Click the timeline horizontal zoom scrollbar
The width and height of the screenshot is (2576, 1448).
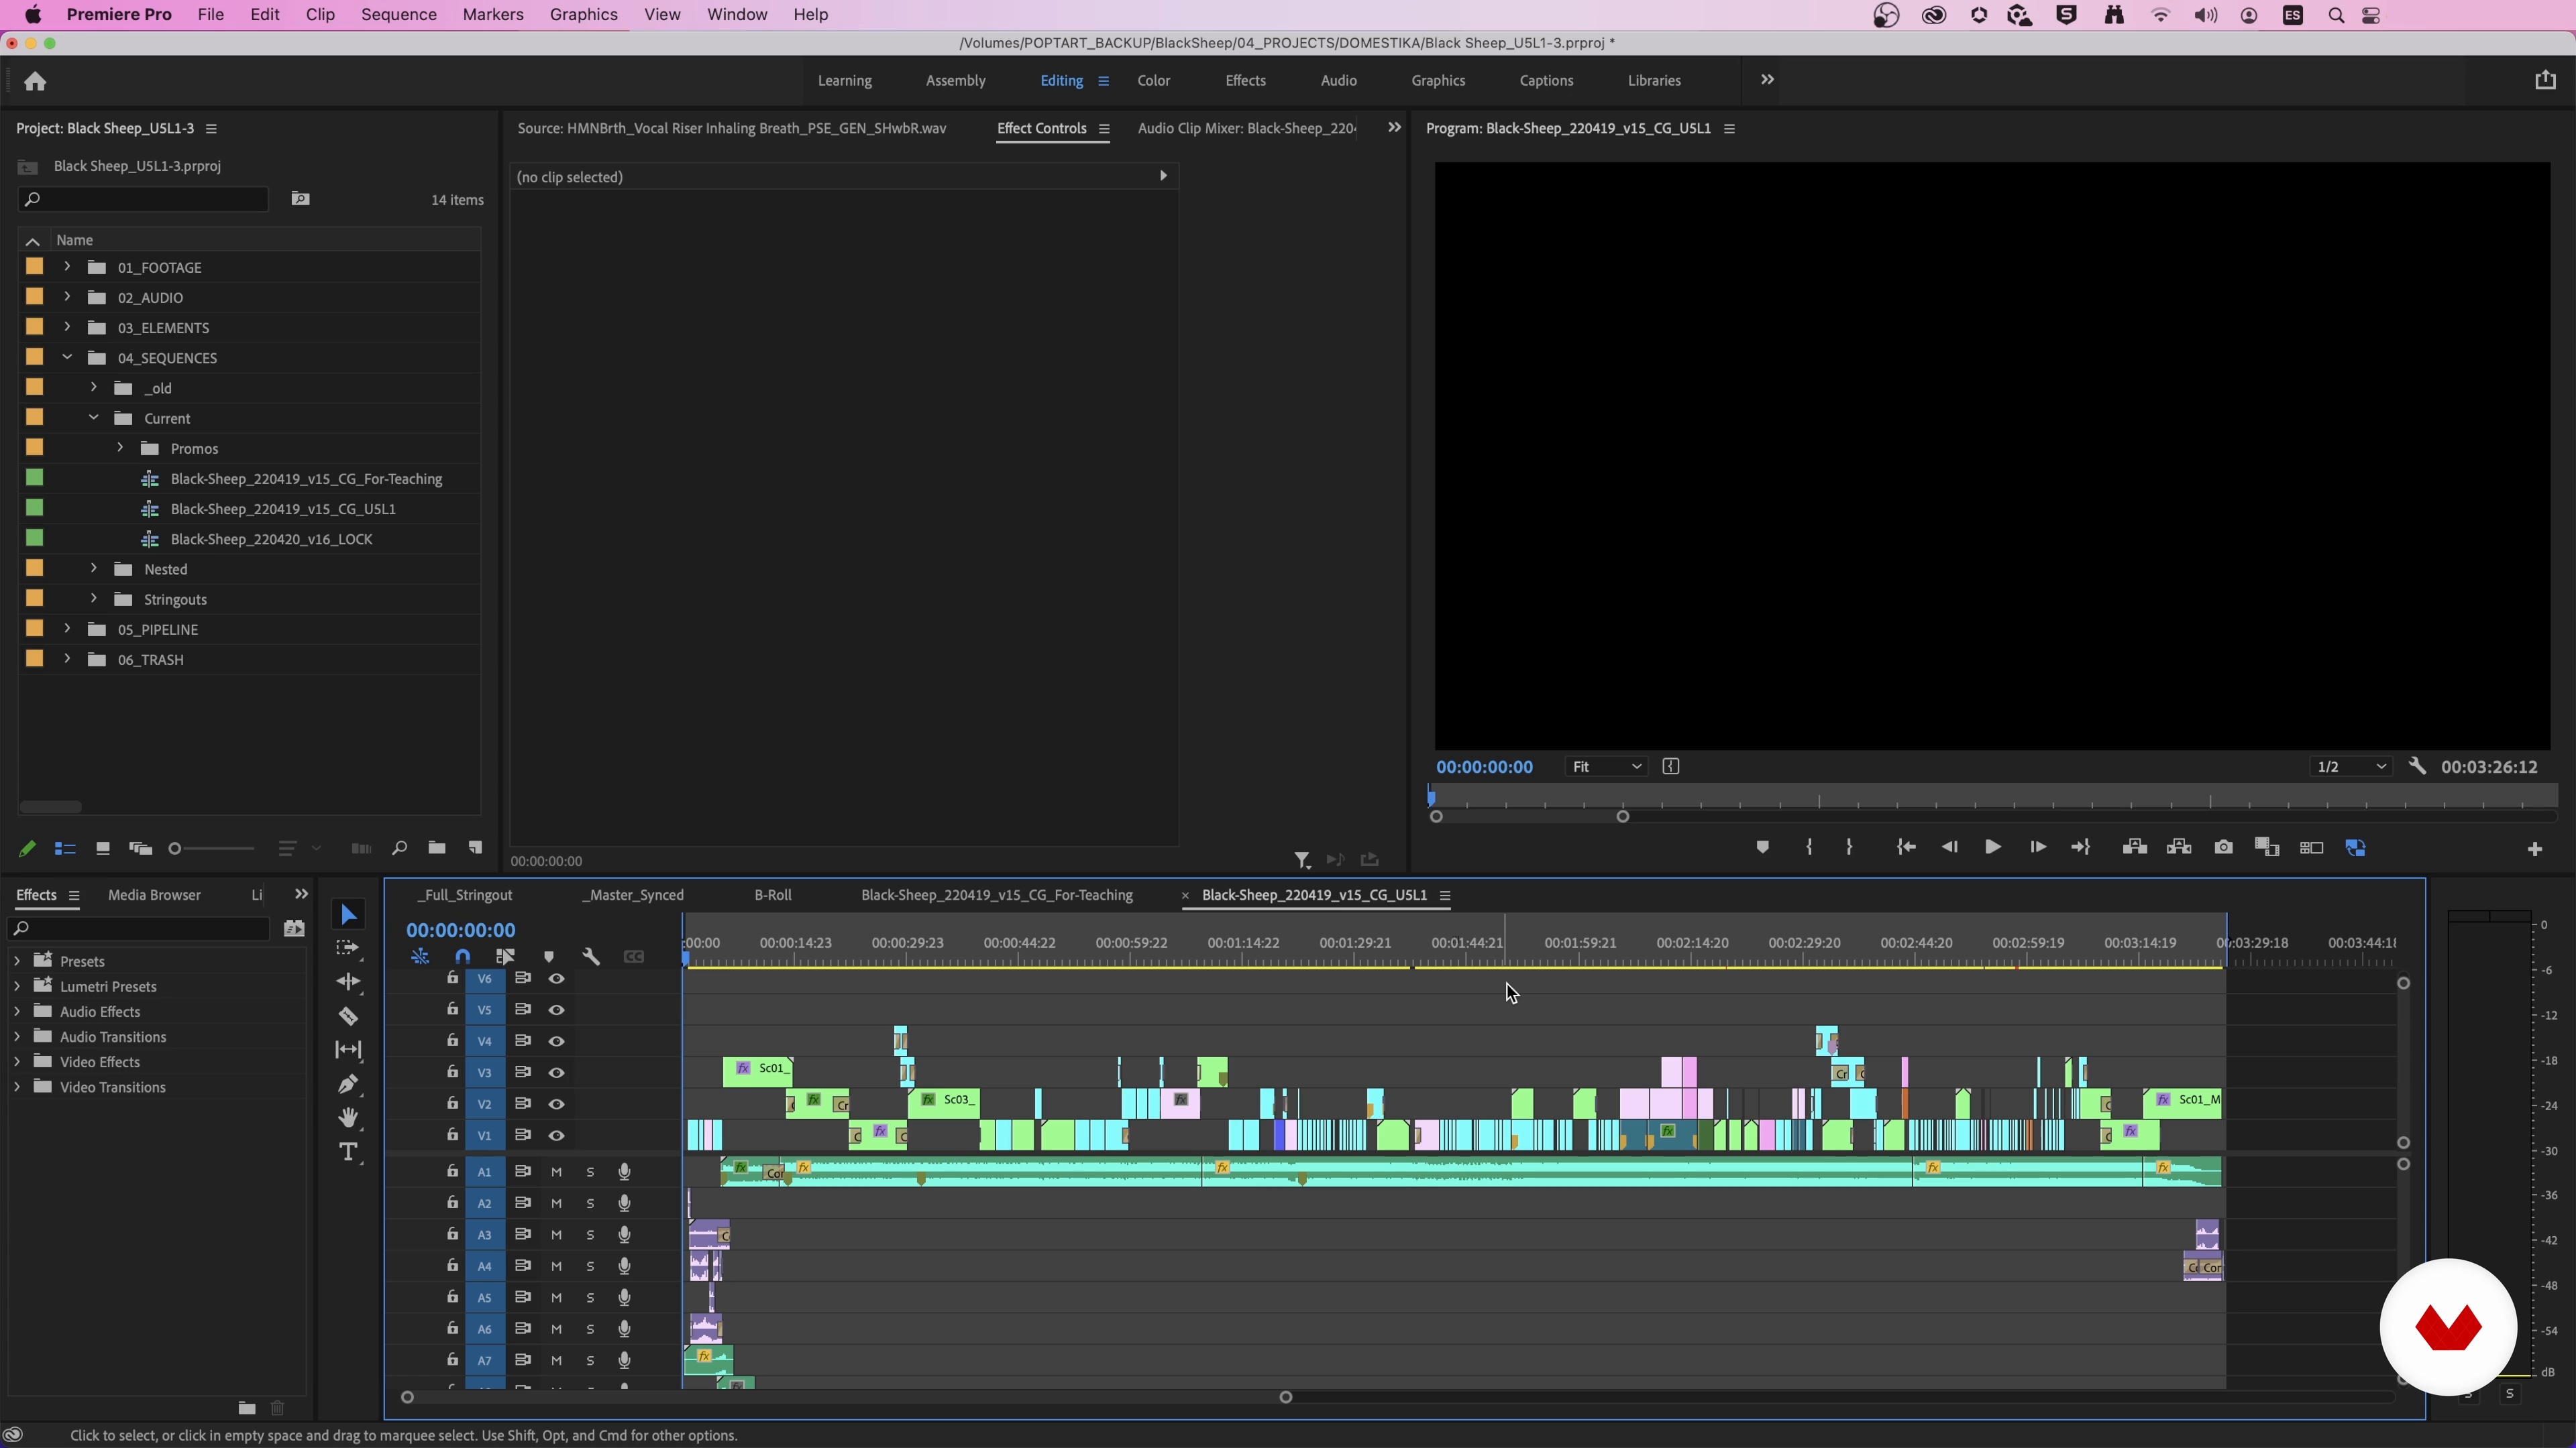pyautogui.click(x=846, y=1397)
